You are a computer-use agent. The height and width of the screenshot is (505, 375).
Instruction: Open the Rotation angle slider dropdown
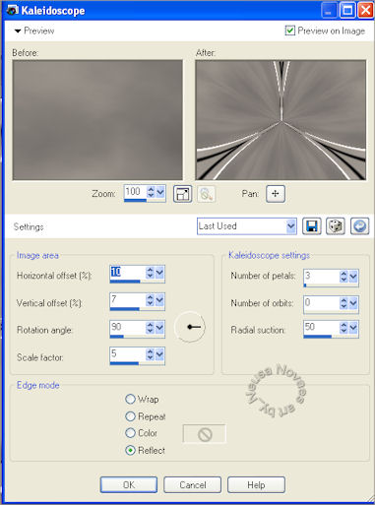(159, 328)
